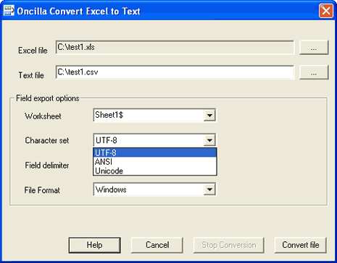The width and height of the screenshot is (337, 263).
Task: Click the Stop Conversion button
Action: 229,245
